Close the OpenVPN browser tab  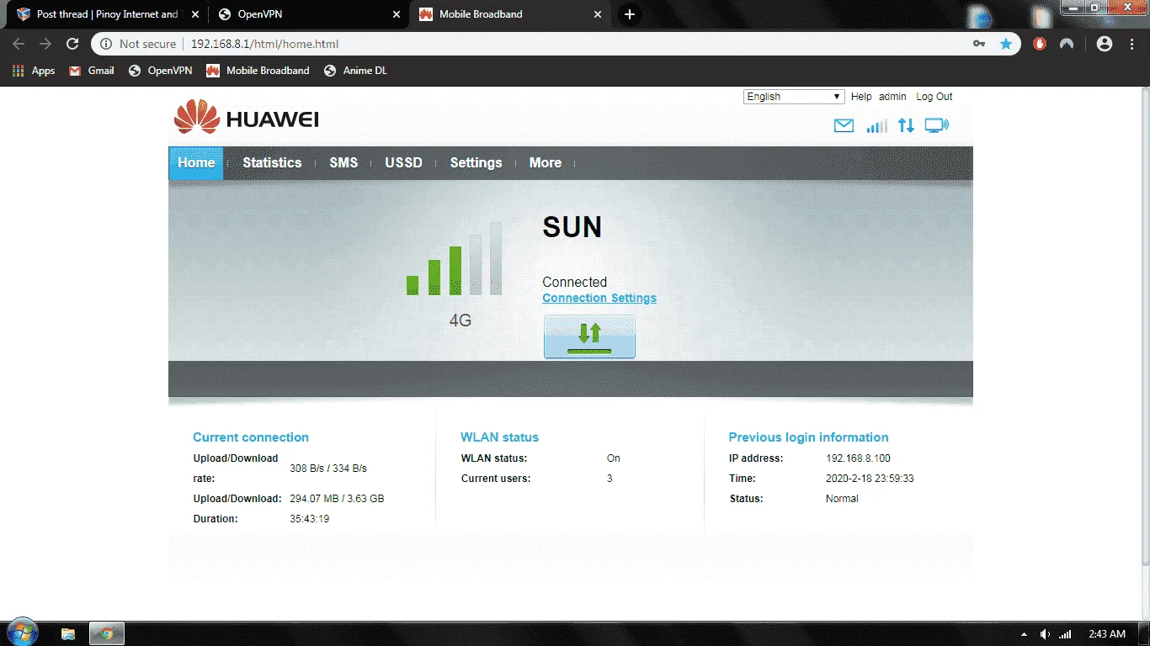point(397,14)
